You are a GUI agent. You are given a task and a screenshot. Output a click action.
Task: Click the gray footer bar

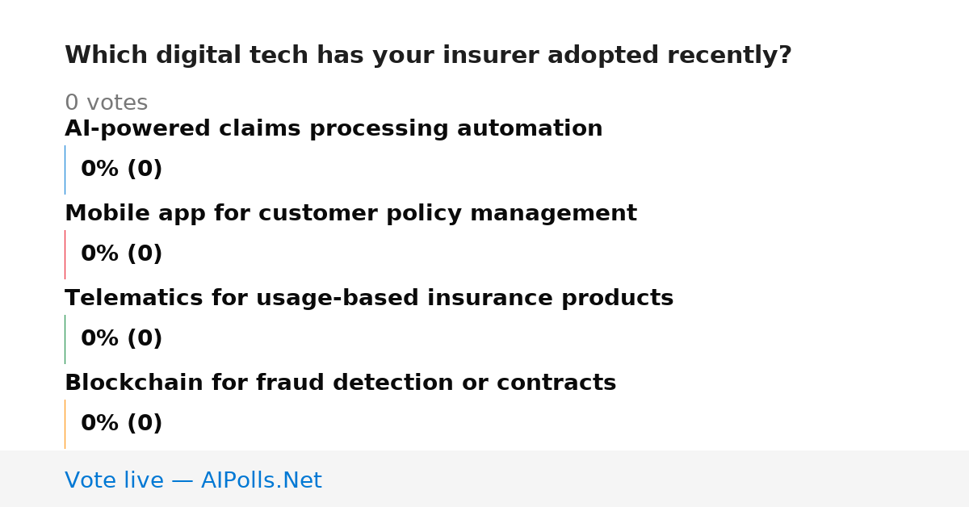(x=484, y=479)
